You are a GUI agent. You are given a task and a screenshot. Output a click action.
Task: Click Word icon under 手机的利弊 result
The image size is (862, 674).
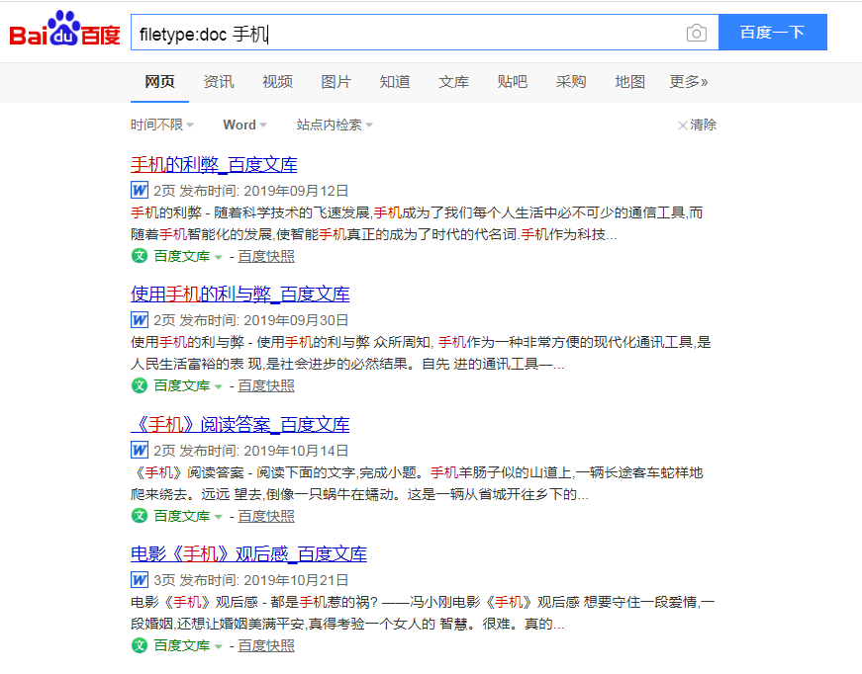coord(140,190)
